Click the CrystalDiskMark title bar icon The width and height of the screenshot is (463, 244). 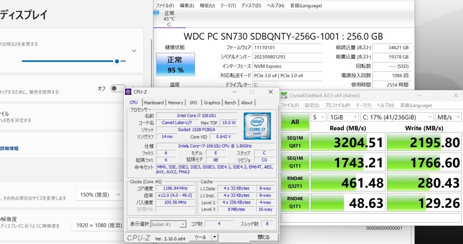click(284, 95)
